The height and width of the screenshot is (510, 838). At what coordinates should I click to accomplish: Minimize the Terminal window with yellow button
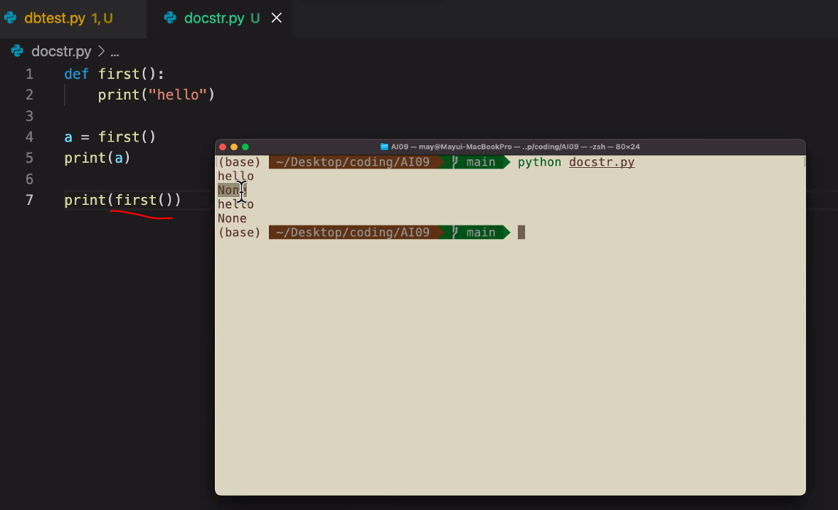tap(234, 147)
